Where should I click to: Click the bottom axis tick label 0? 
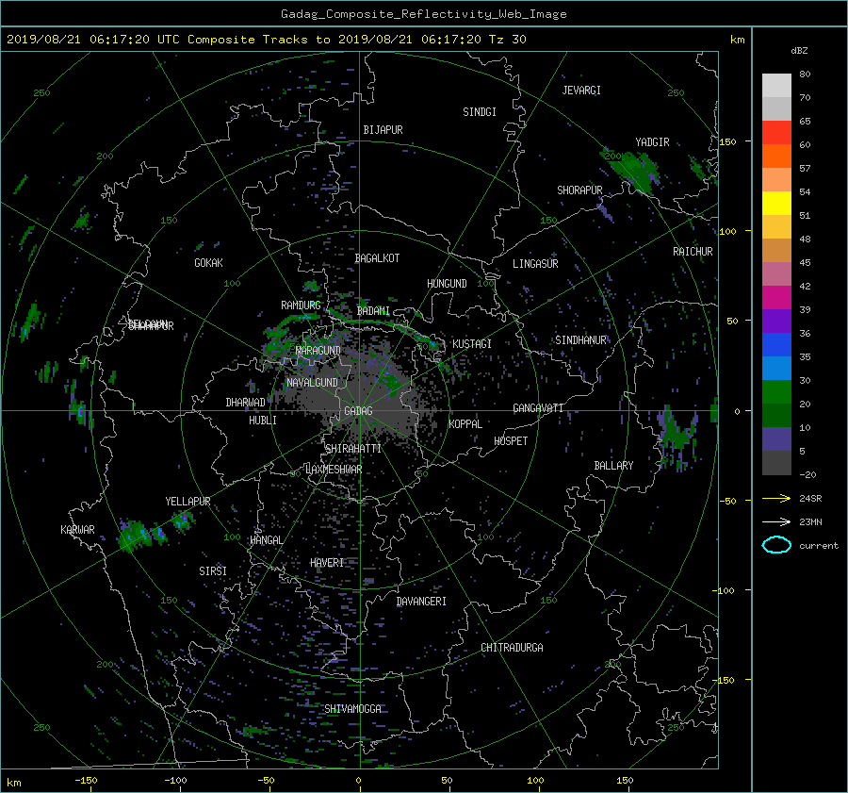coord(358,781)
